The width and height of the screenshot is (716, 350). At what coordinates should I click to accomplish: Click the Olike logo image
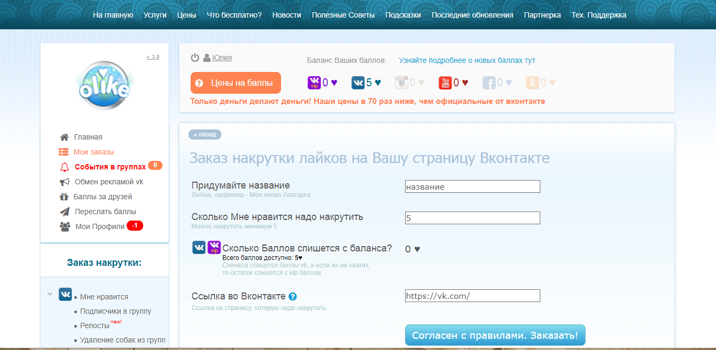[104, 85]
